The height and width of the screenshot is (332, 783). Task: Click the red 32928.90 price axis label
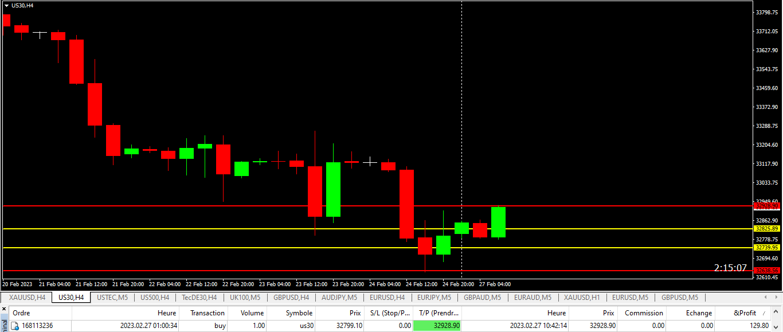pyautogui.click(x=767, y=205)
